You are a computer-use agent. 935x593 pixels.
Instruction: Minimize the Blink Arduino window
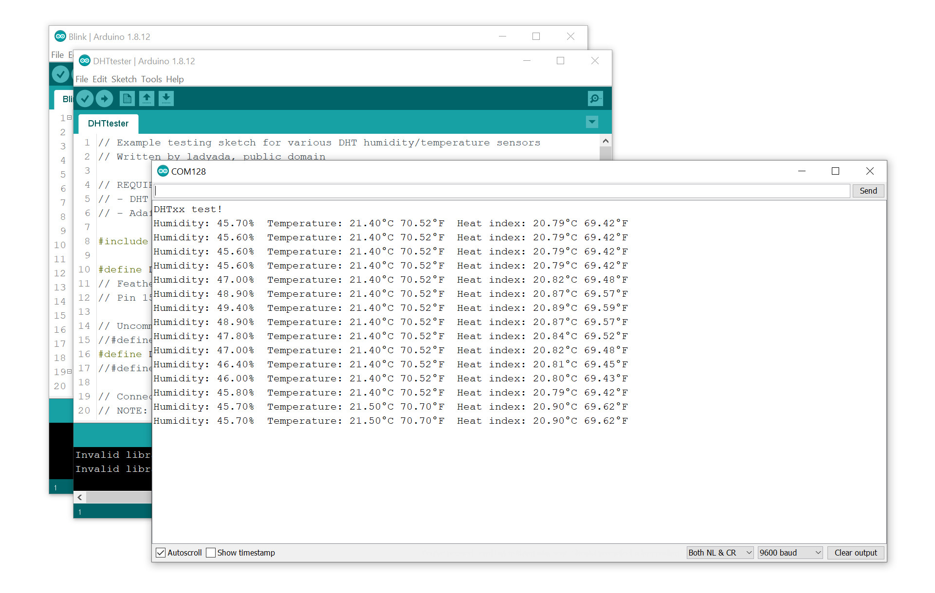tap(502, 36)
